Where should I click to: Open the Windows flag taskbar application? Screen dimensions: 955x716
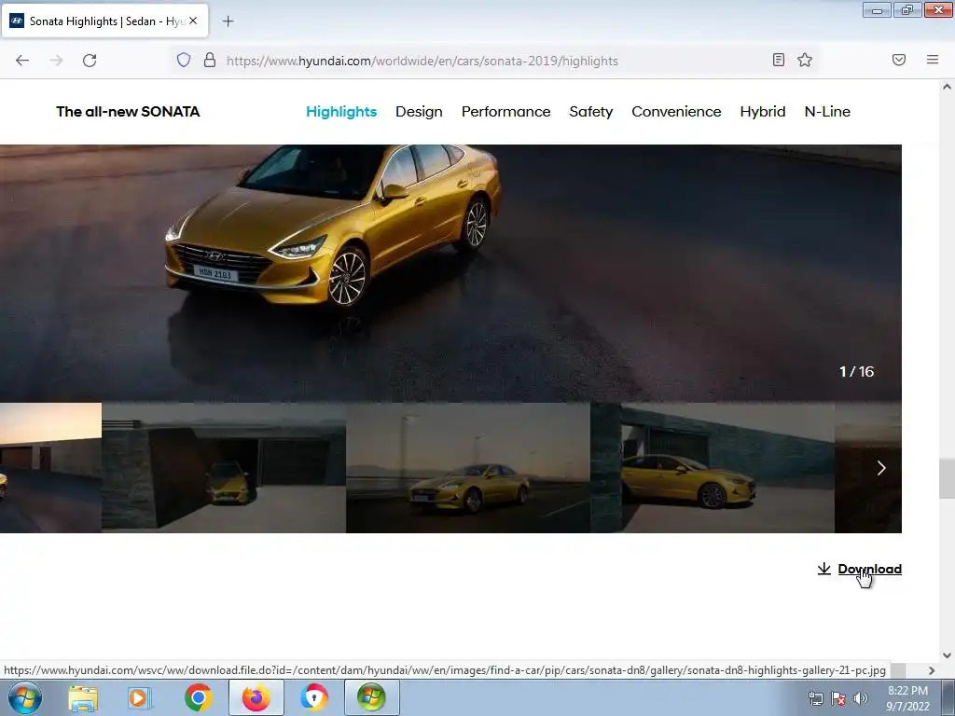(x=371, y=697)
